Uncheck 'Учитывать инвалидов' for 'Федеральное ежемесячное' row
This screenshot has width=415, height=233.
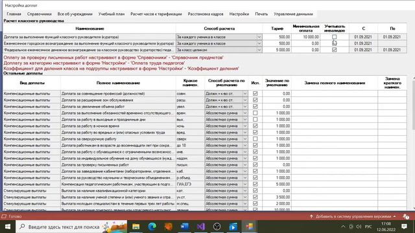[x=335, y=50]
